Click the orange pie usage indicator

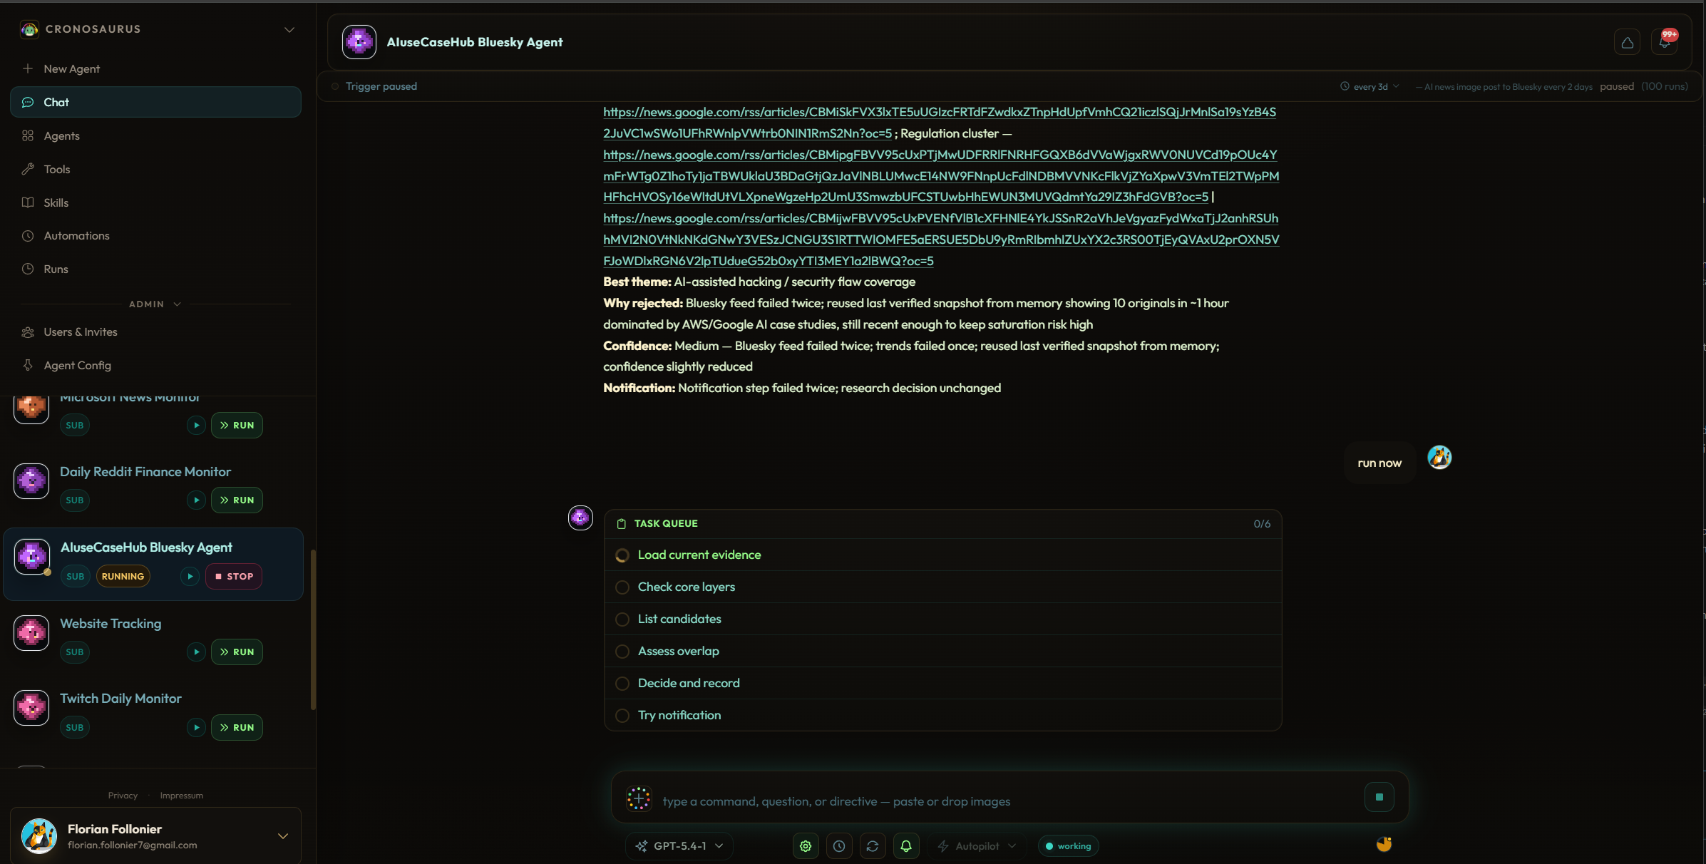click(x=1384, y=844)
